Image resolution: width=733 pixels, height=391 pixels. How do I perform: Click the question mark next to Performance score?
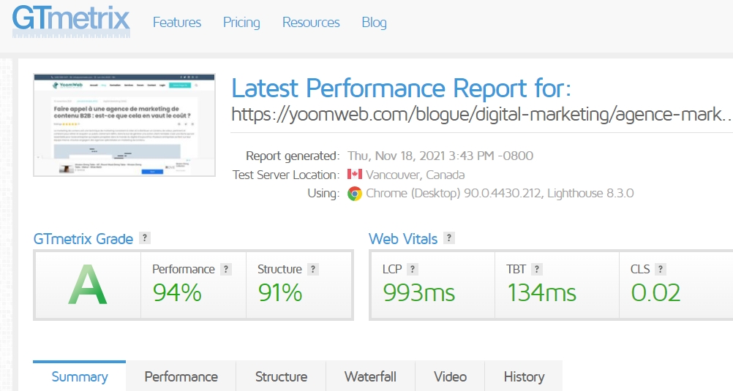(226, 269)
